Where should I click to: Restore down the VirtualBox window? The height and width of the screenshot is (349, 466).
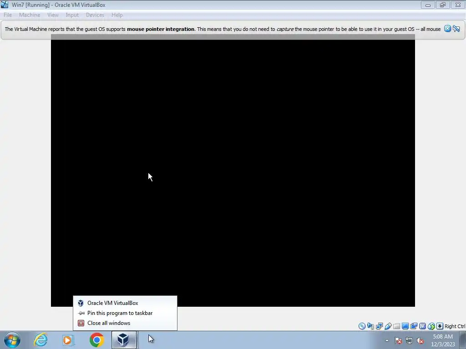point(442,5)
